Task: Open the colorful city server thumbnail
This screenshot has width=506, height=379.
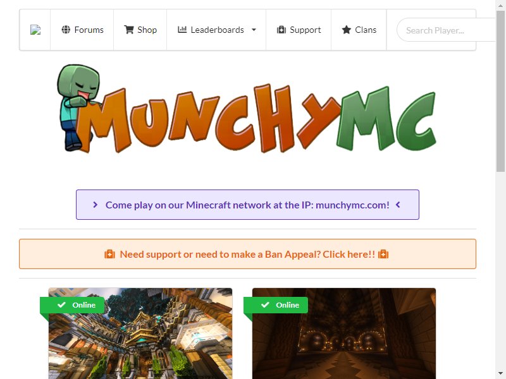Action: click(140, 334)
